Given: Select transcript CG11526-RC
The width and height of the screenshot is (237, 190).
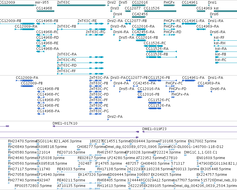Looking at the screenshot, I should point(153,46).
